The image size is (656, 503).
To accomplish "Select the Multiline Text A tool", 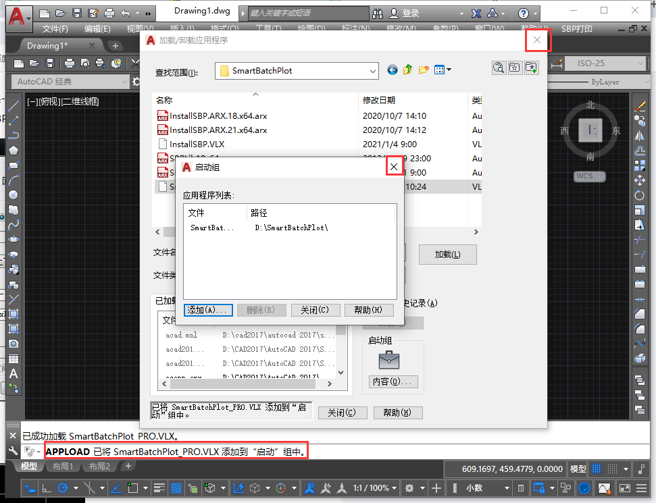I will click(x=14, y=373).
